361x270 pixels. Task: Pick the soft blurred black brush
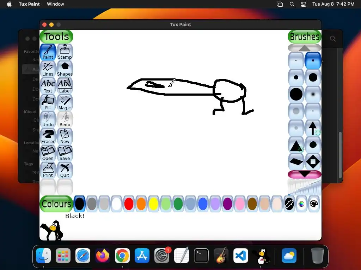click(313, 94)
